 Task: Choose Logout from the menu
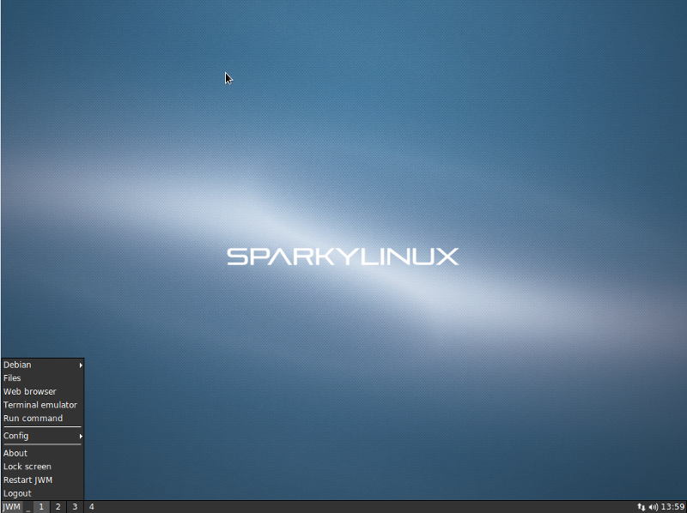pos(42,493)
